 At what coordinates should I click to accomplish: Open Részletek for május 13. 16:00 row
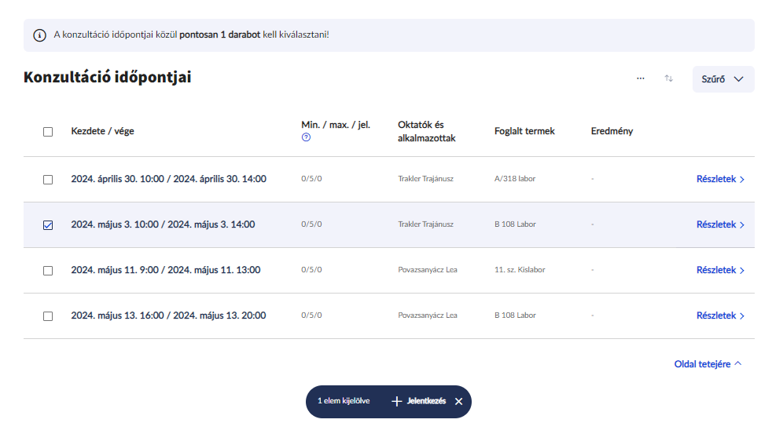coord(719,315)
